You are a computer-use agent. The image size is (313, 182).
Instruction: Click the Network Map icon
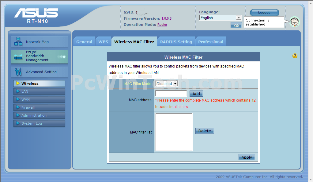pos(18,41)
